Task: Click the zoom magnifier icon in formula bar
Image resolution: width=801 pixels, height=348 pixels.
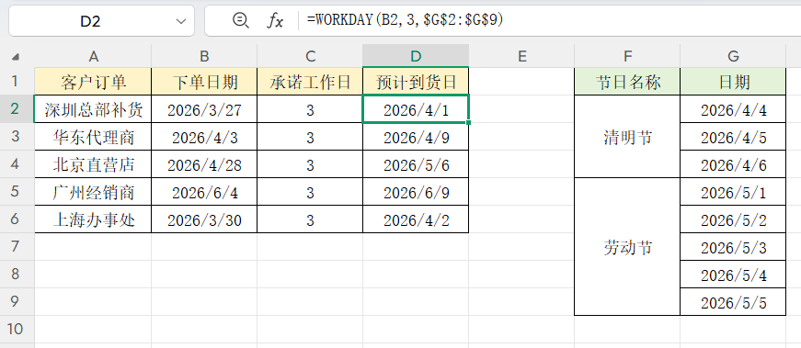Action: point(240,20)
